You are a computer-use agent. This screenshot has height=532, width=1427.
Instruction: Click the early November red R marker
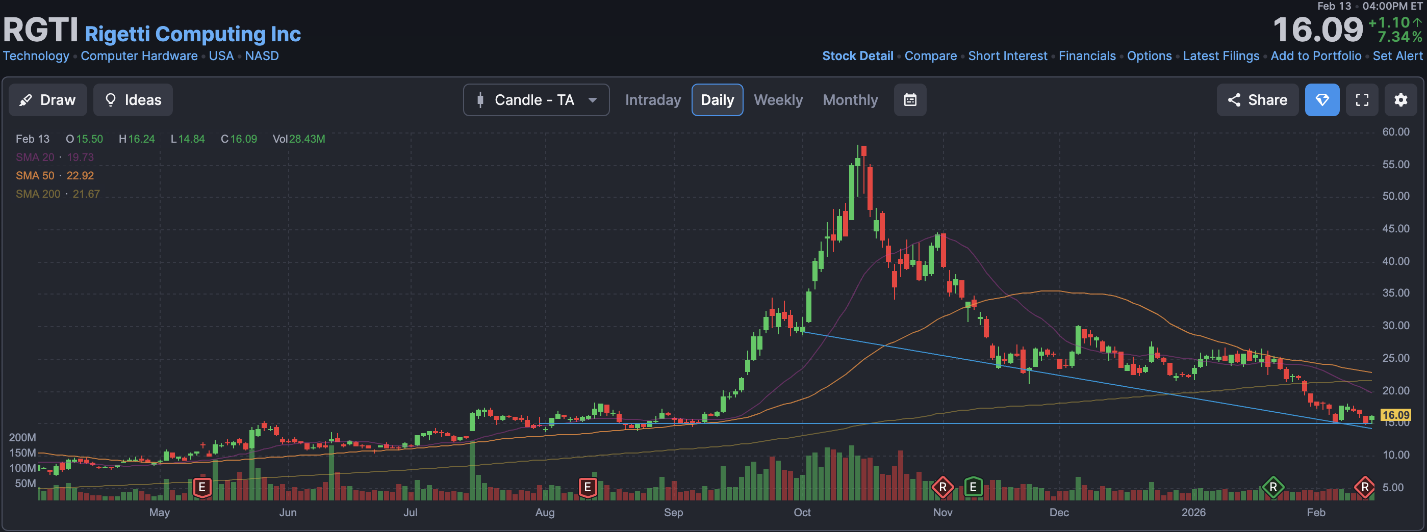[943, 487]
